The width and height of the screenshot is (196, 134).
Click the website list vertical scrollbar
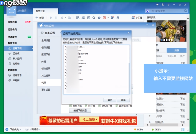click(129, 78)
